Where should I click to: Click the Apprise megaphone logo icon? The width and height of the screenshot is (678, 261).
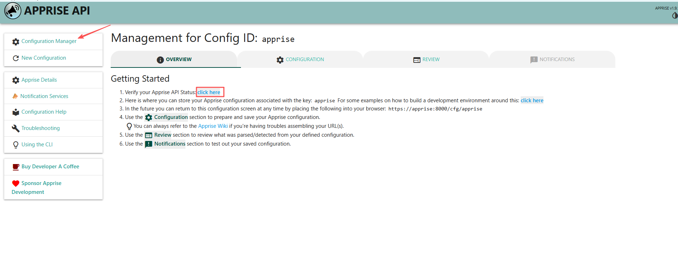pyautogui.click(x=13, y=11)
